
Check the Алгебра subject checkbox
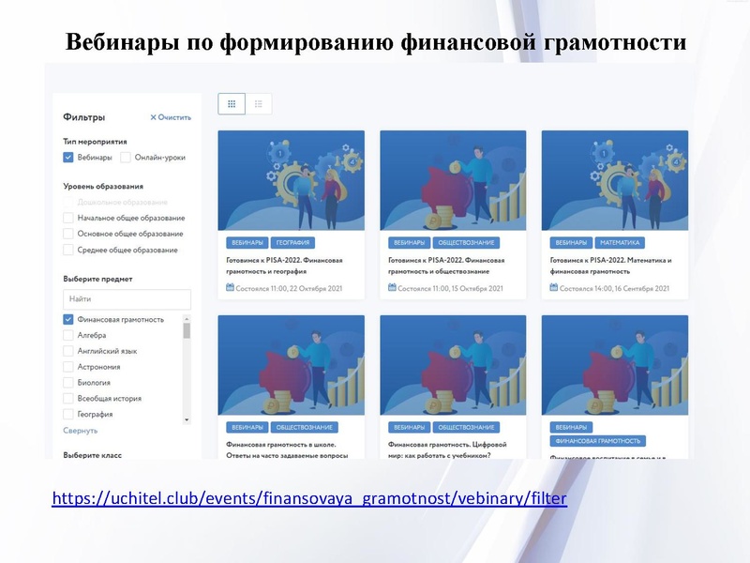67,335
